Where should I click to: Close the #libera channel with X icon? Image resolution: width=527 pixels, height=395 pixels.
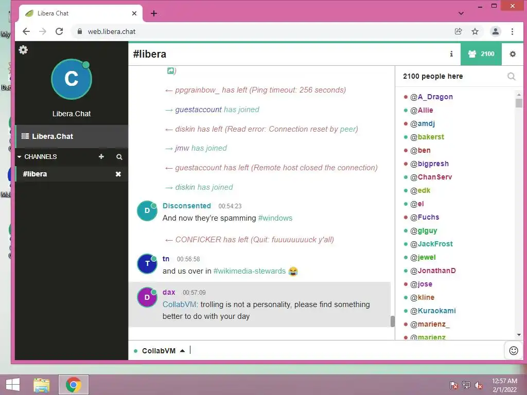click(118, 174)
